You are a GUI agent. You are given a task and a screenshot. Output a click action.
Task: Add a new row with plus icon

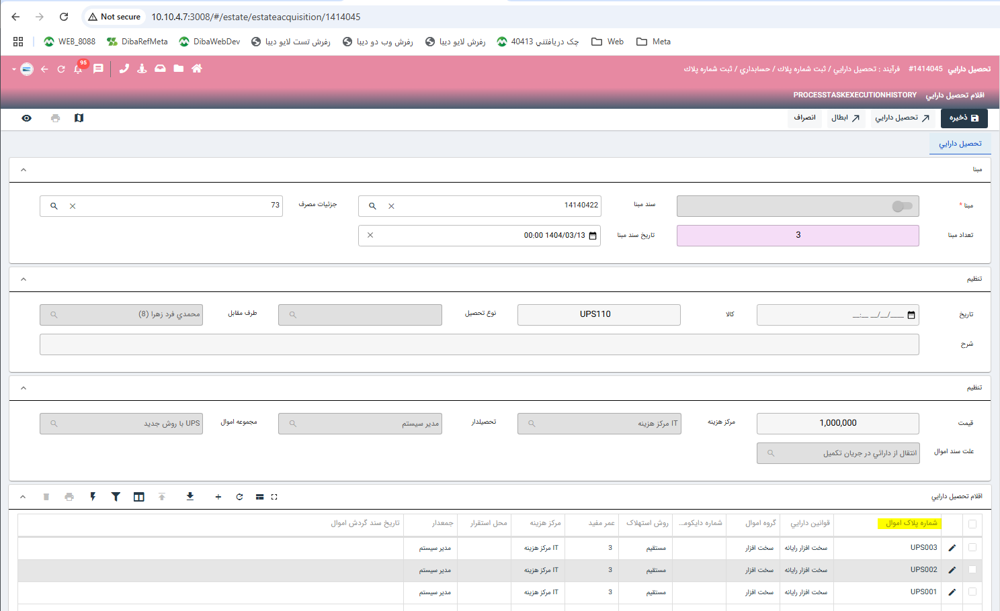218,497
